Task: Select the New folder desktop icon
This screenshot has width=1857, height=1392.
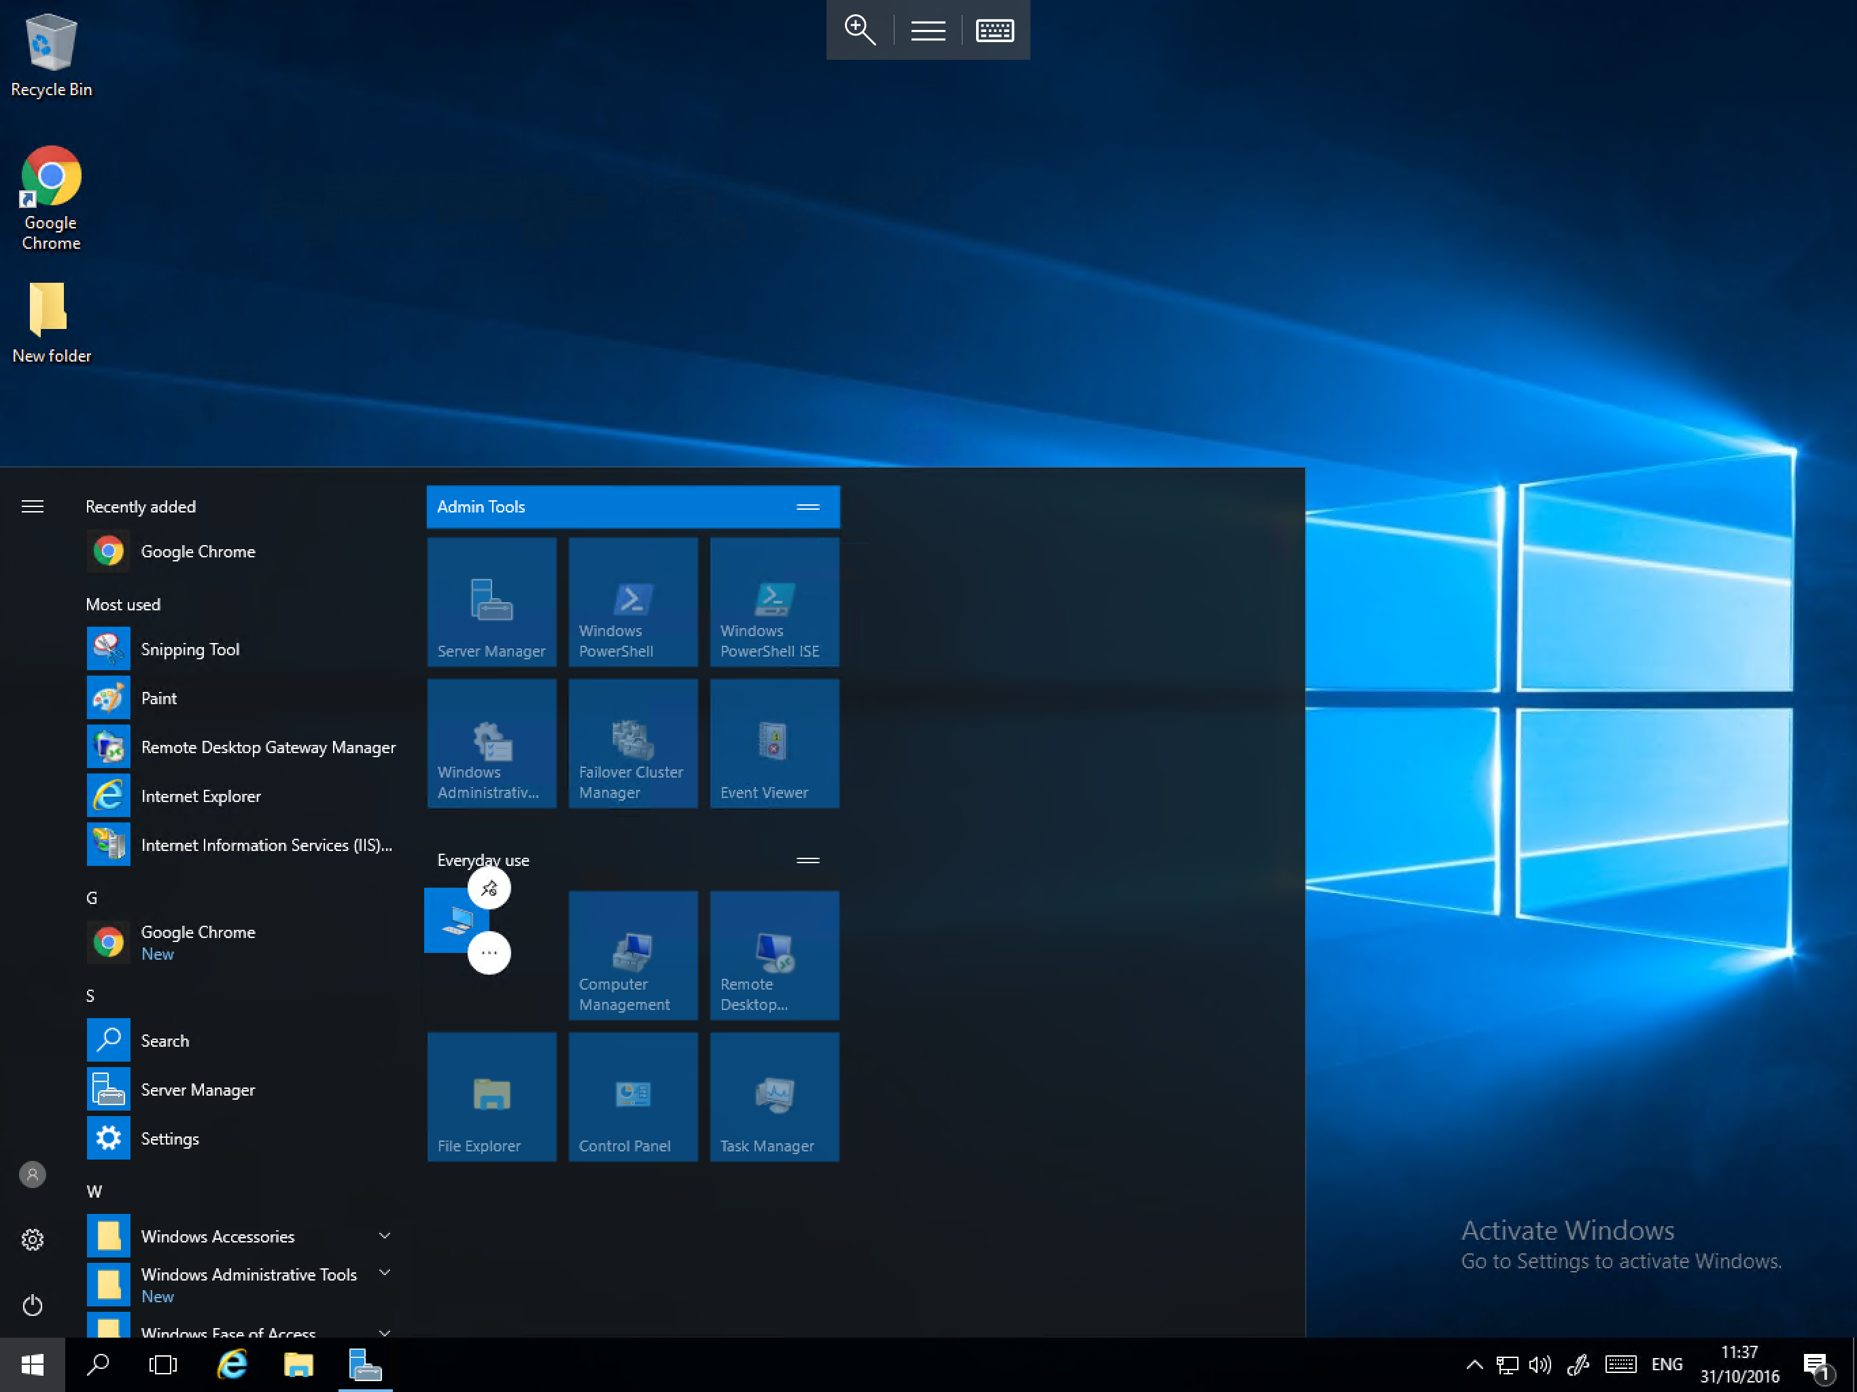Action: [51, 322]
